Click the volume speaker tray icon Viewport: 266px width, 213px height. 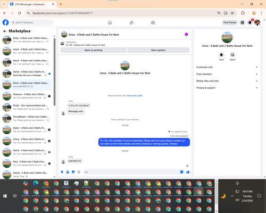[237, 200]
